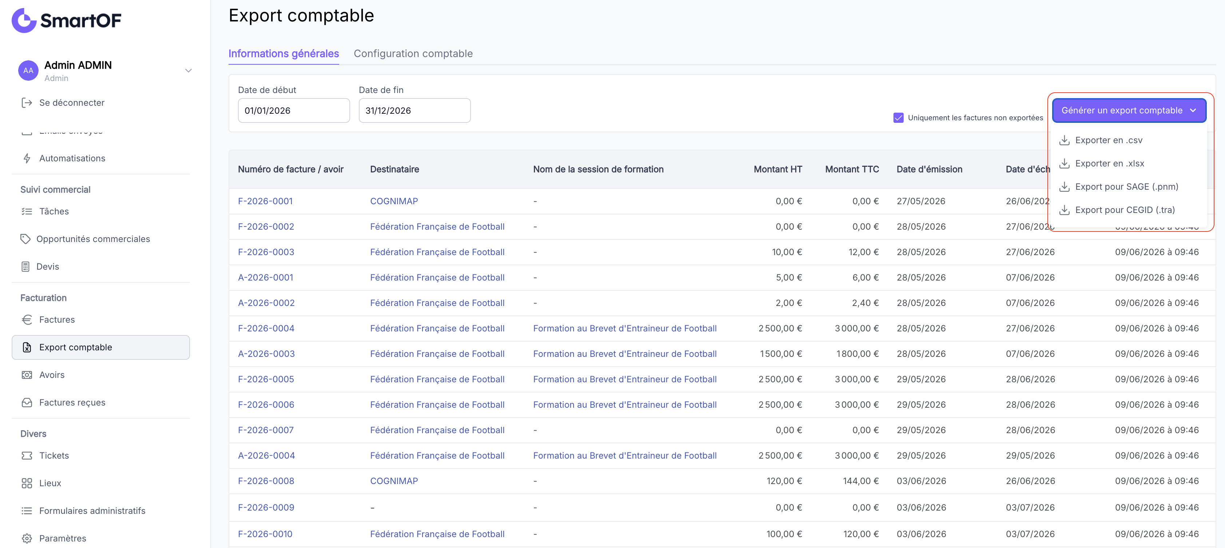The width and height of the screenshot is (1225, 548).
Task: Open Fédération Française de Football in row F-2026-0002
Action: coord(437,226)
